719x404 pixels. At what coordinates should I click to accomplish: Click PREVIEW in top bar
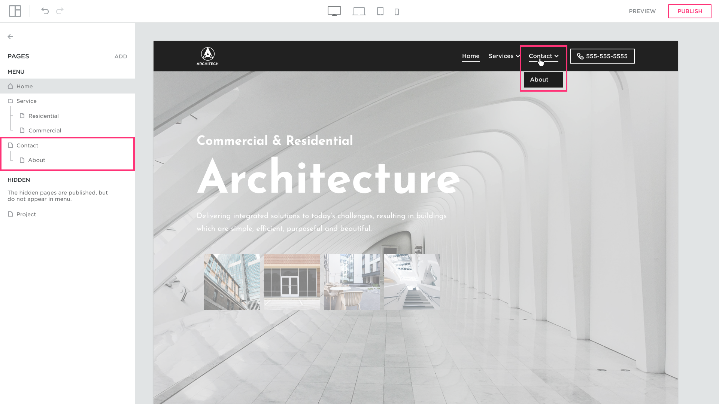(642, 11)
